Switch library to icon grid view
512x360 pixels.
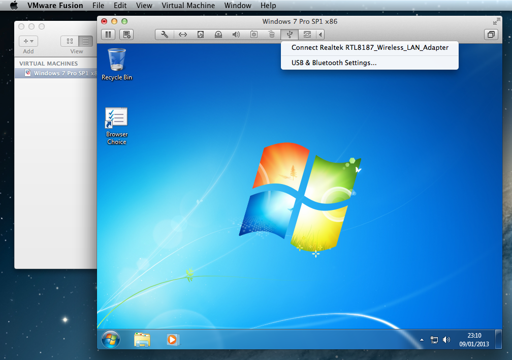pyautogui.click(x=70, y=41)
